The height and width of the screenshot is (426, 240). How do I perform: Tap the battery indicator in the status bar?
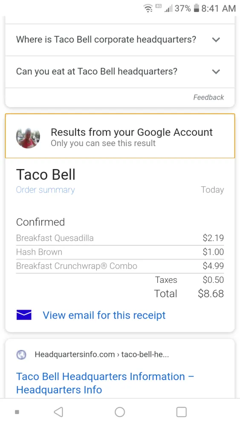(x=196, y=9)
